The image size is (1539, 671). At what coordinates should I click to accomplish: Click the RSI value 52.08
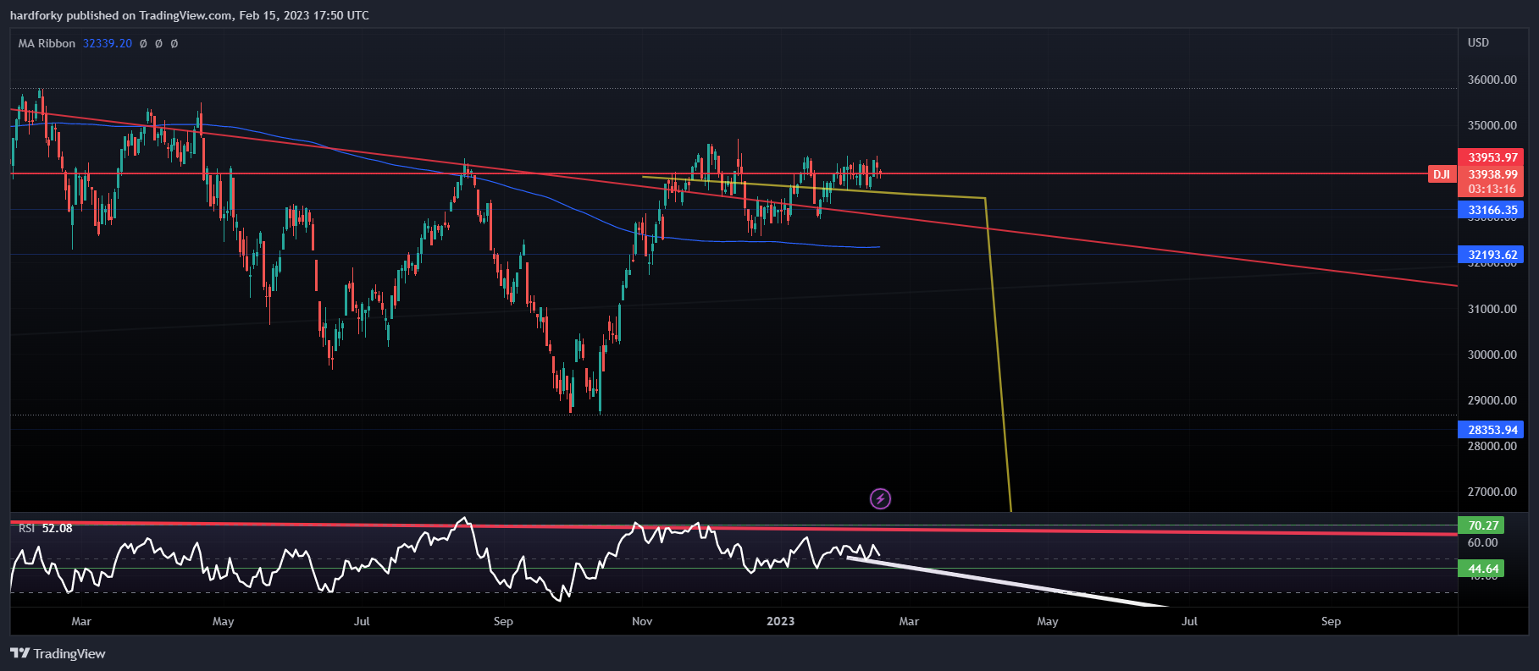[58, 528]
